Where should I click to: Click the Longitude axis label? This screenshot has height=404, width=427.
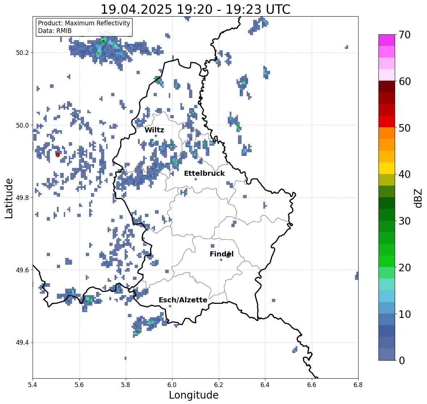[x=194, y=395]
